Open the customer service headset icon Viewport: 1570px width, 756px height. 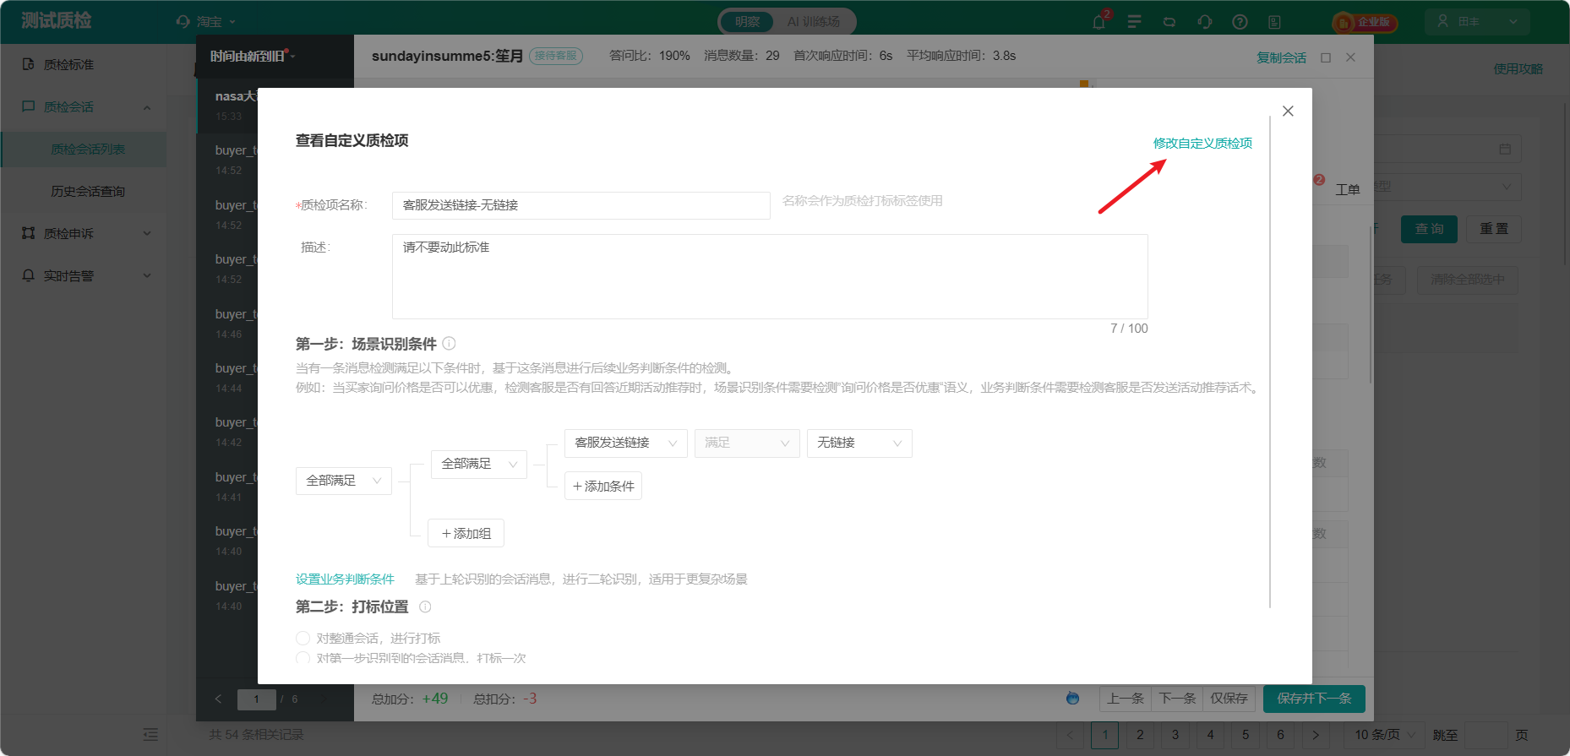tap(1205, 22)
